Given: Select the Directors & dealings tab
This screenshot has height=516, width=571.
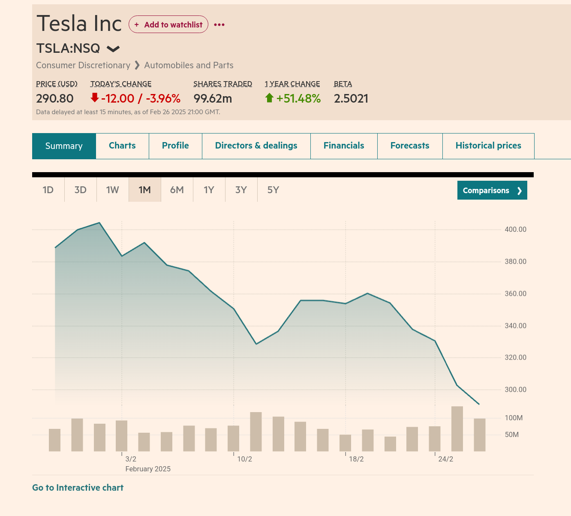Looking at the screenshot, I should pos(256,146).
